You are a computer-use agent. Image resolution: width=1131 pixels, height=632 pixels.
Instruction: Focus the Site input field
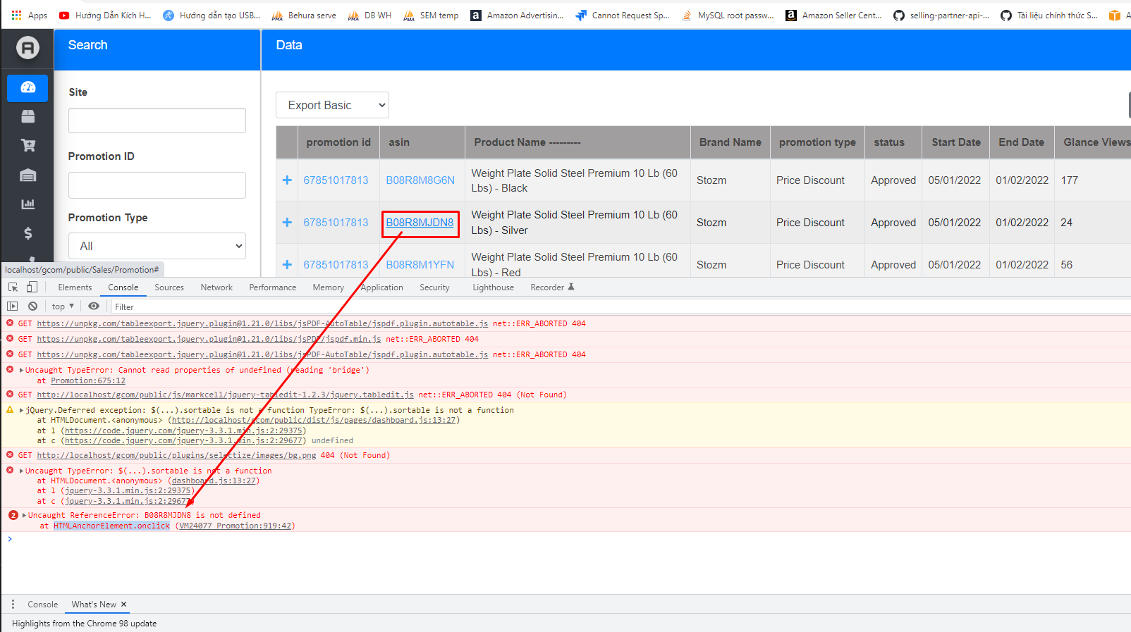pyautogui.click(x=157, y=120)
